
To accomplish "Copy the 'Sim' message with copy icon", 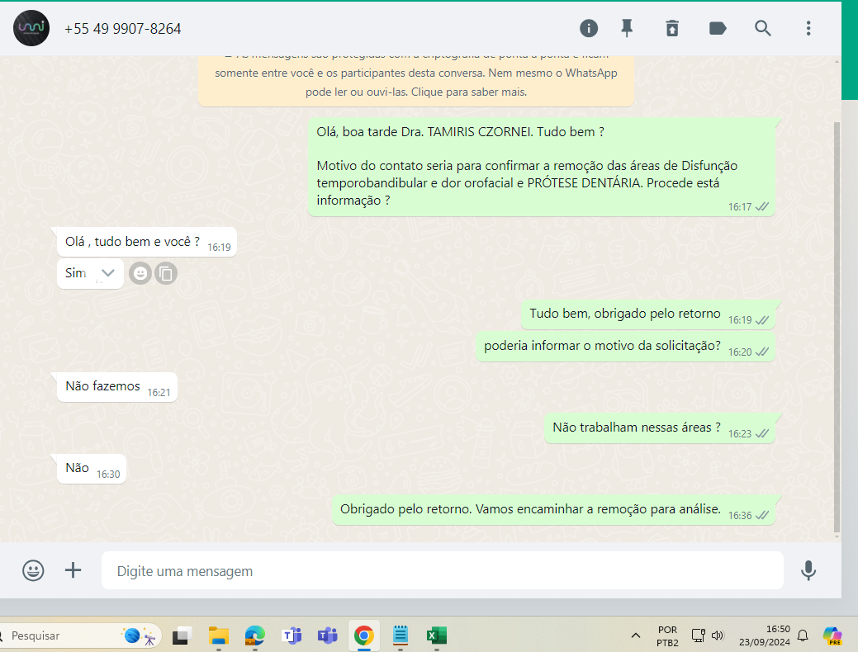I will [x=166, y=273].
